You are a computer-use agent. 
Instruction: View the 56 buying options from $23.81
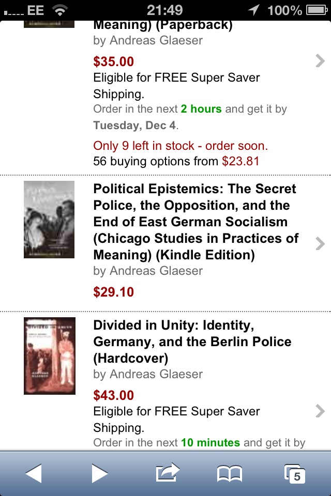[x=176, y=161]
